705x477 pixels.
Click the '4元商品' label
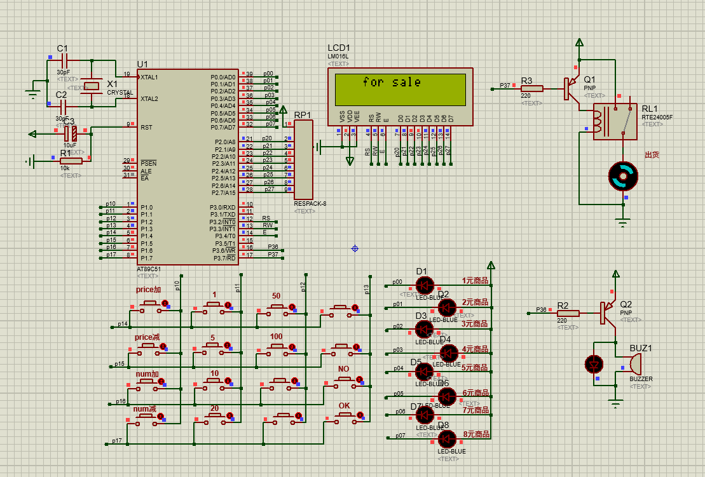[475, 349]
